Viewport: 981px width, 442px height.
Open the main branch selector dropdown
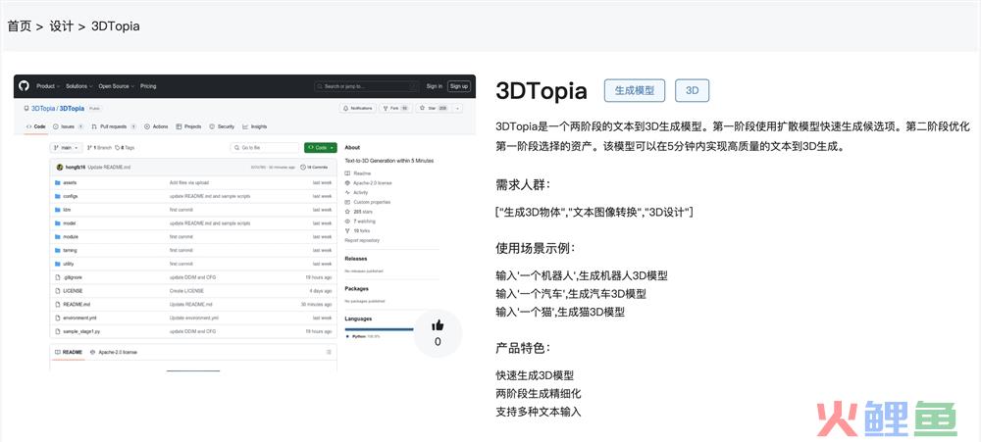(x=66, y=148)
